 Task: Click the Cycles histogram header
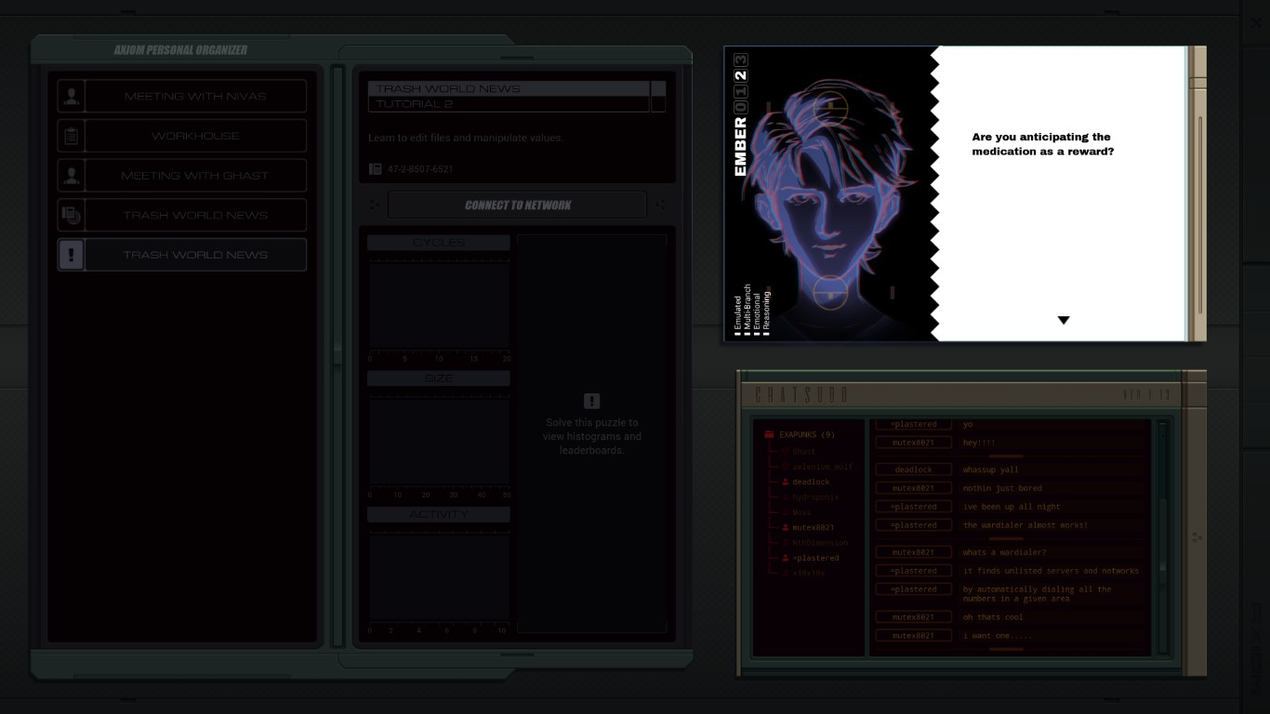click(439, 243)
